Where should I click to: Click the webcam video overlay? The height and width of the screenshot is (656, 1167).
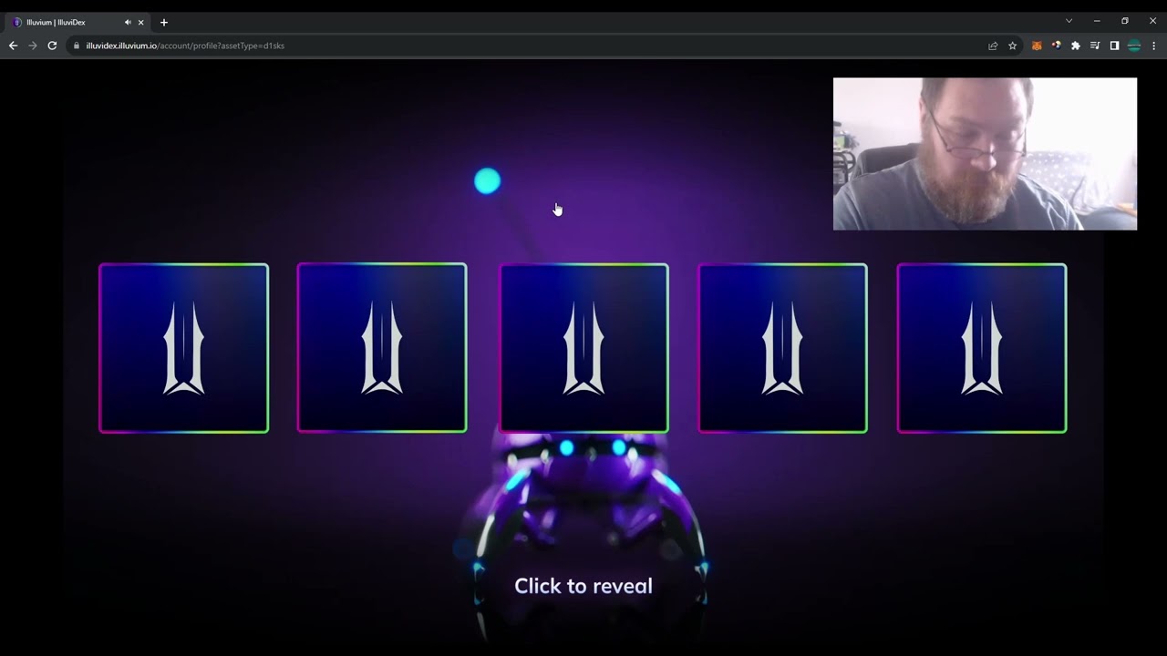[x=985, y=154]
